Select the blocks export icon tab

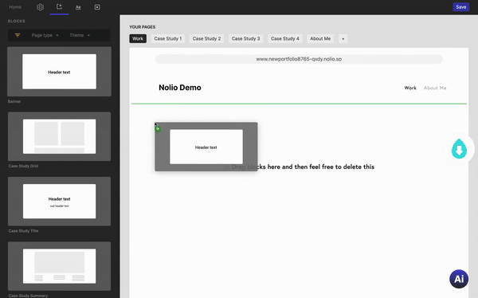coord(59,6)
